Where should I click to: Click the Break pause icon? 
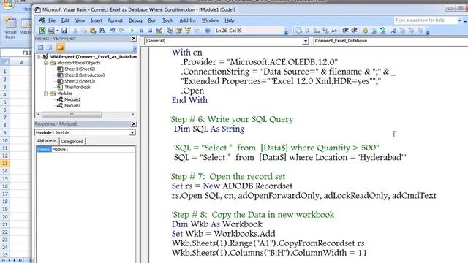coord(141,31)
